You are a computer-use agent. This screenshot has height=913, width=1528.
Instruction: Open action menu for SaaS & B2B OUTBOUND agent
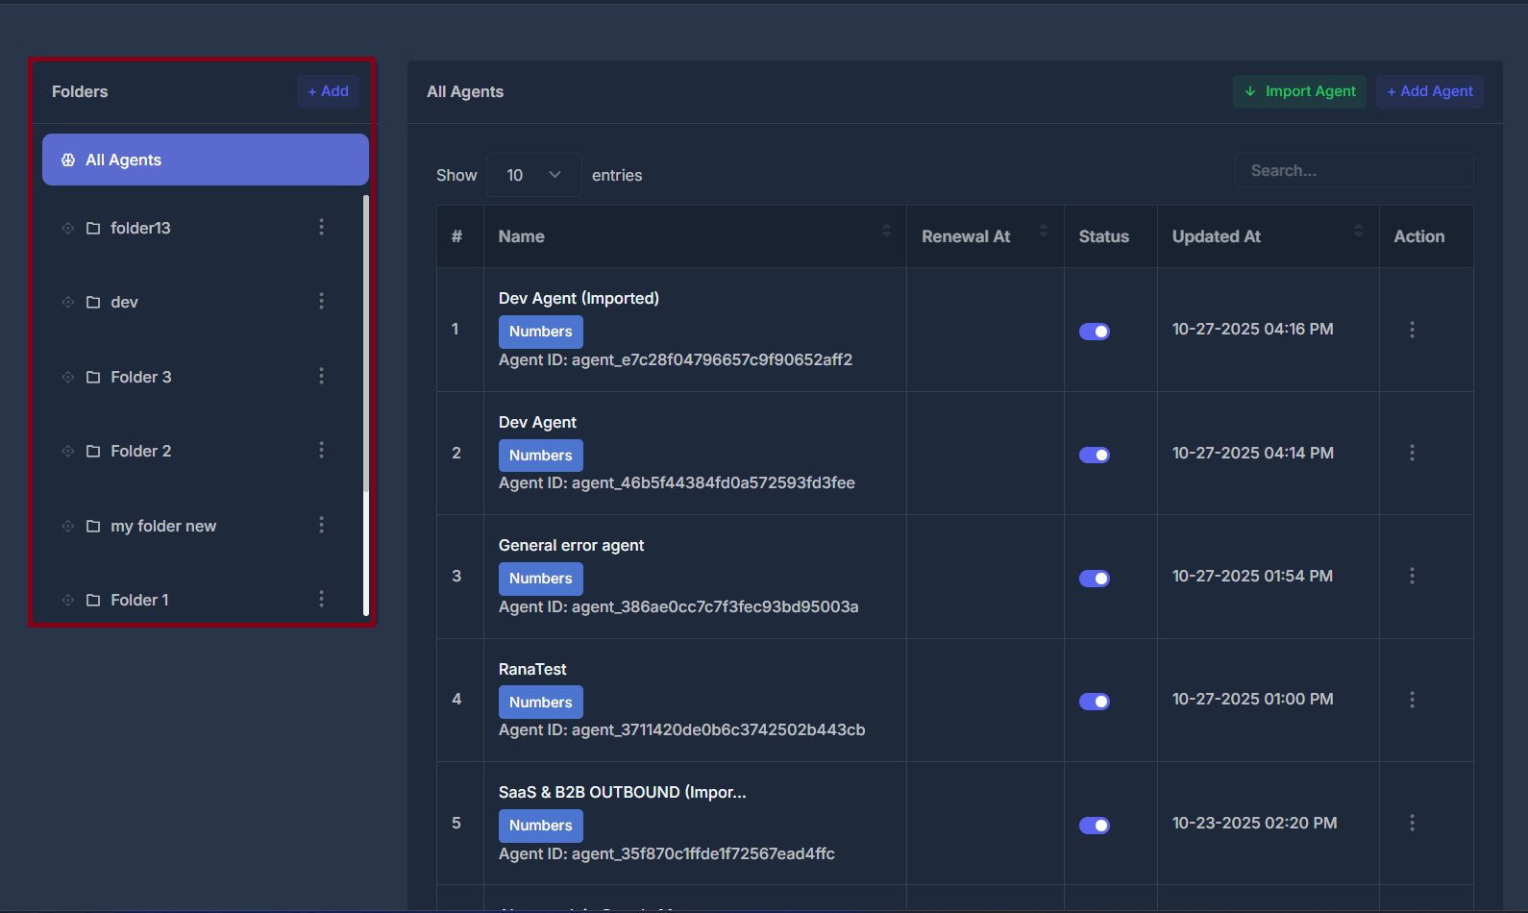tap(1412, 823)
